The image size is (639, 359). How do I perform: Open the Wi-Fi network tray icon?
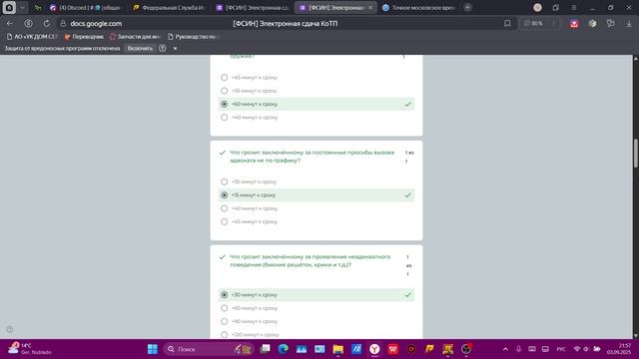(577, 349)
